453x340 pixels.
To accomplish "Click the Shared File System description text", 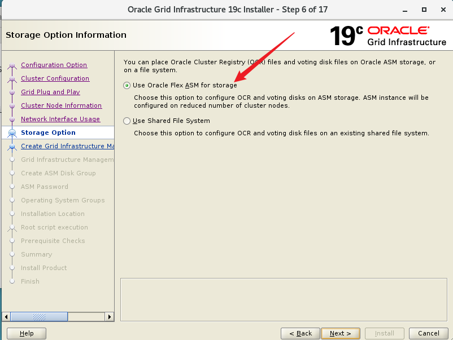I will tap(281, 133).
